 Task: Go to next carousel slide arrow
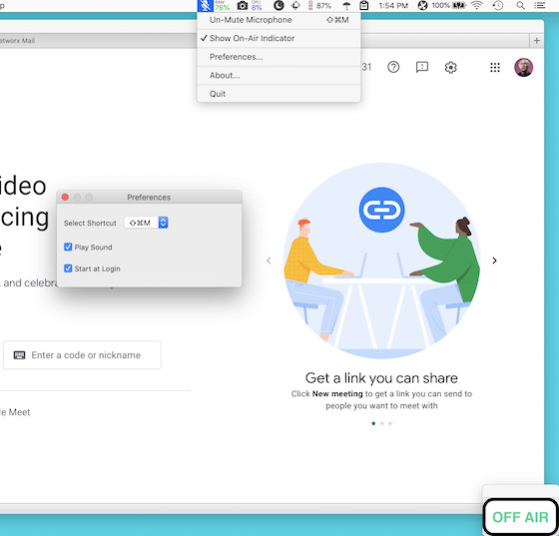point(494,261)
